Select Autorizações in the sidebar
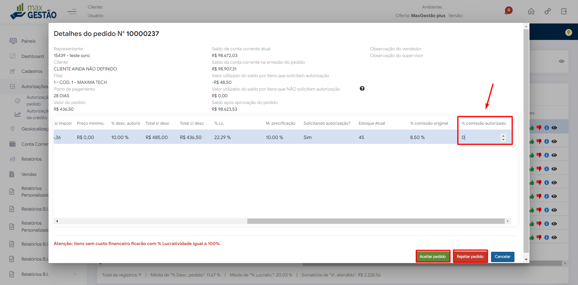 tap(35, 87)
